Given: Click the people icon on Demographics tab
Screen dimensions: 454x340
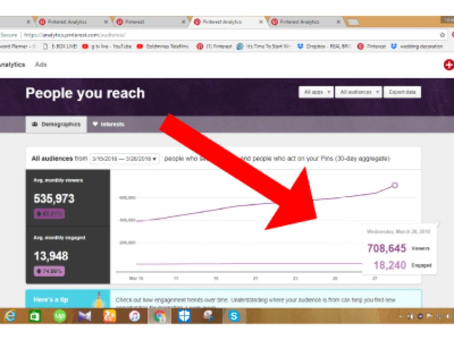Looking at the screenshot, I should point(35,124).
